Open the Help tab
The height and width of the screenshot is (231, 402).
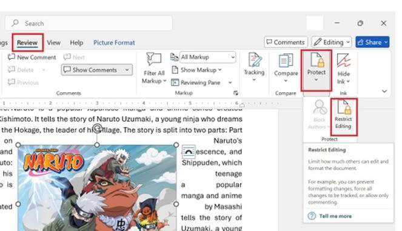point(76,42)
